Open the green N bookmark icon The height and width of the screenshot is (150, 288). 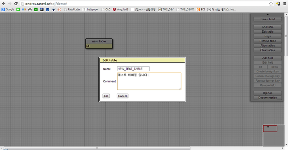click(18, 9)
